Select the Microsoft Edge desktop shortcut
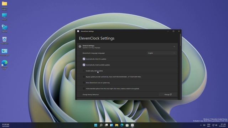Viewport: 228px width, 128px height. click(x=5, y=65)
